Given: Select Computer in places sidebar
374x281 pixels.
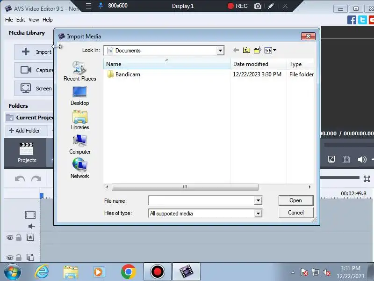Looking at the screenshot, I should tap(79, 144).
